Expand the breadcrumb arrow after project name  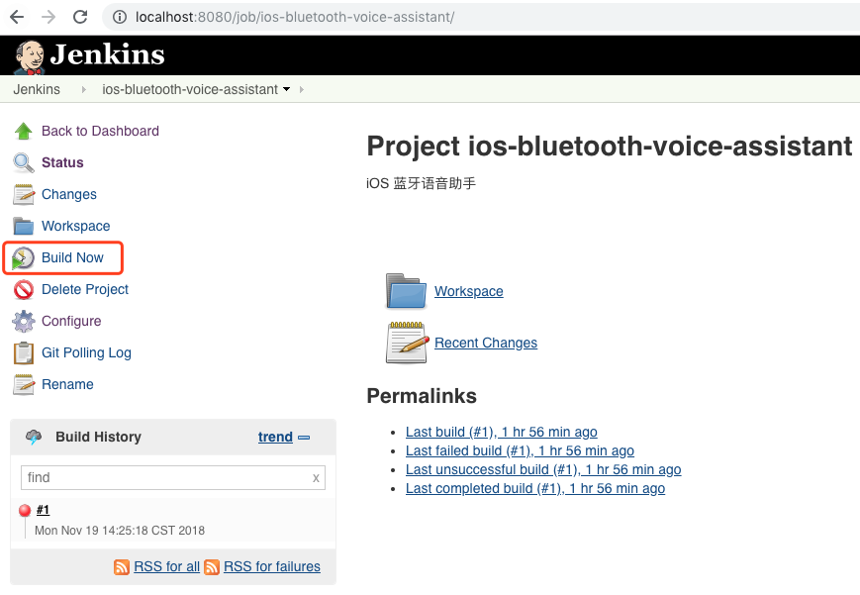point(301,89)
